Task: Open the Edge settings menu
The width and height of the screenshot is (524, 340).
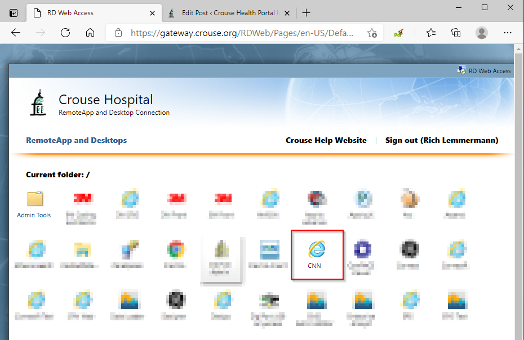Action: (x=508, y=33)
